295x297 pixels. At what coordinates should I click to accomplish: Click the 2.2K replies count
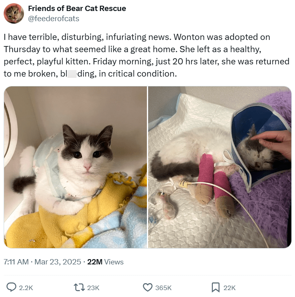[26, 288]
